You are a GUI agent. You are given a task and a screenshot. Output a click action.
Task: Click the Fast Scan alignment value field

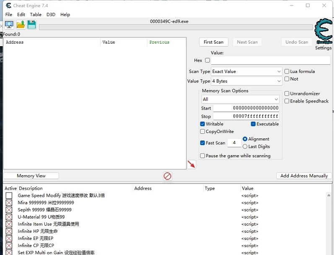[x=234, y=143]
